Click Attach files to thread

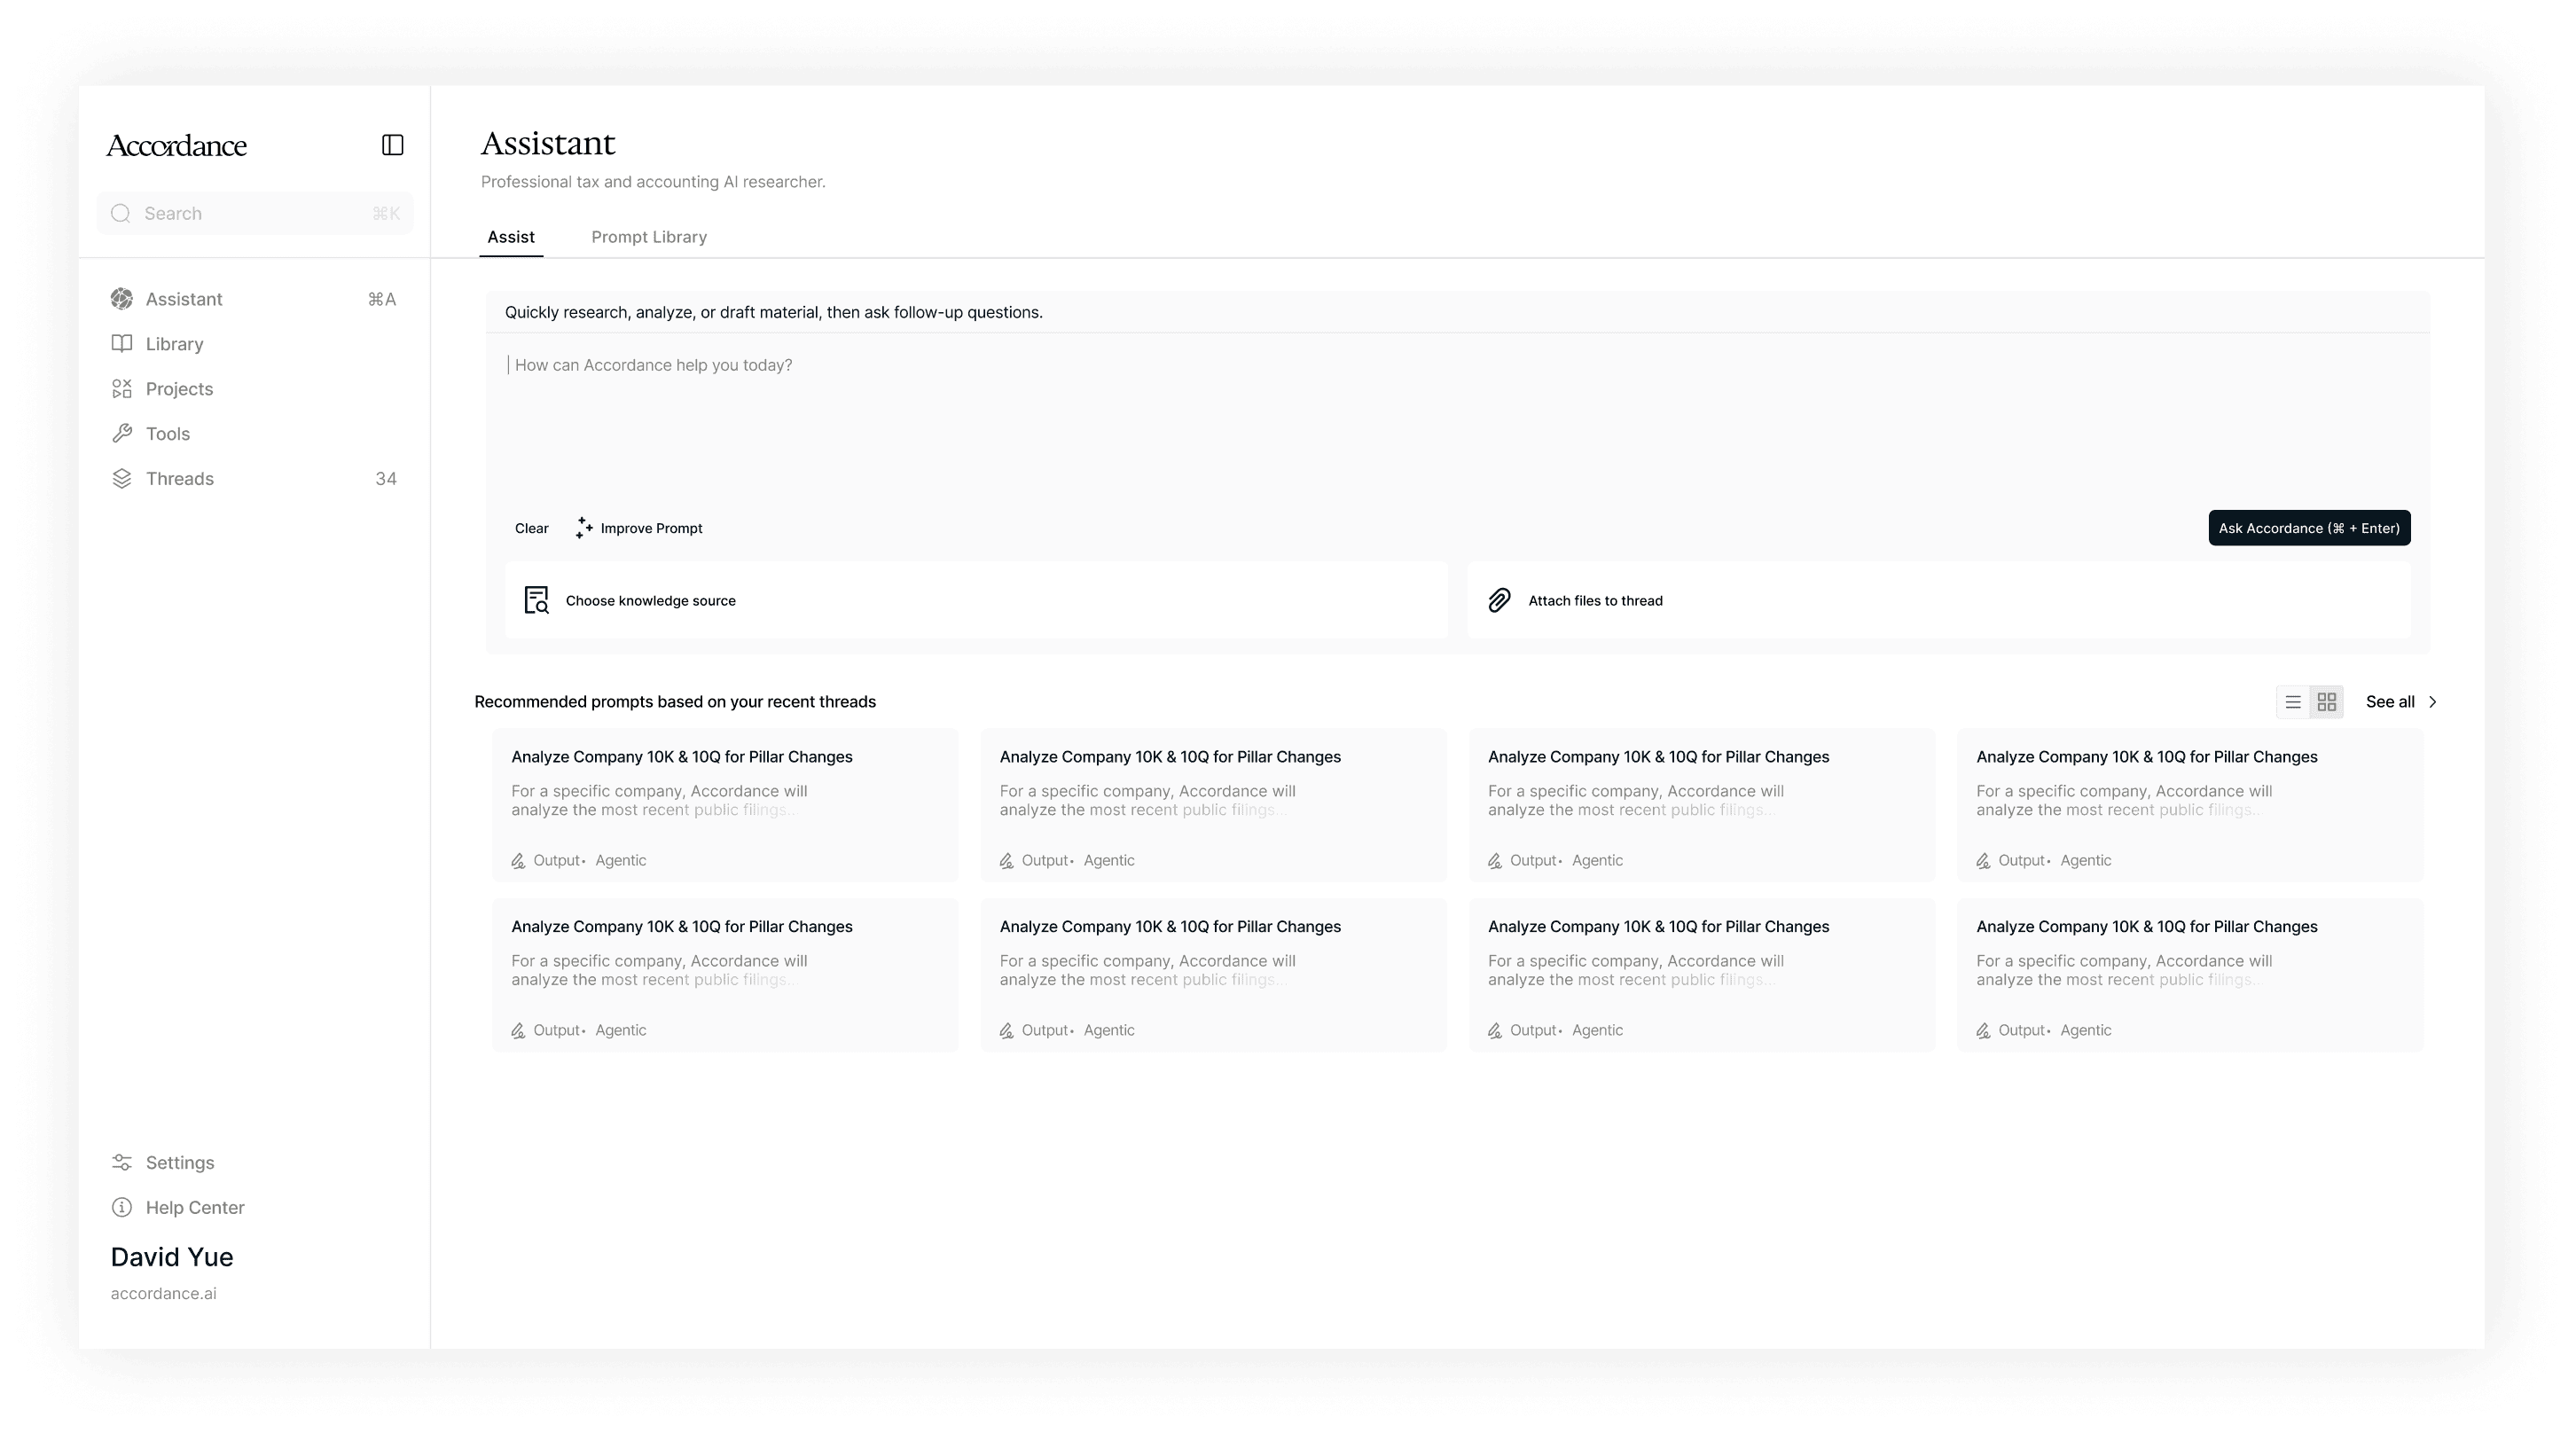point(1939,600)
